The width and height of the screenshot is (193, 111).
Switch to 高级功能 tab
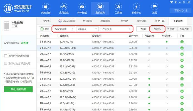pyautogui.click(x=142, y=21)
